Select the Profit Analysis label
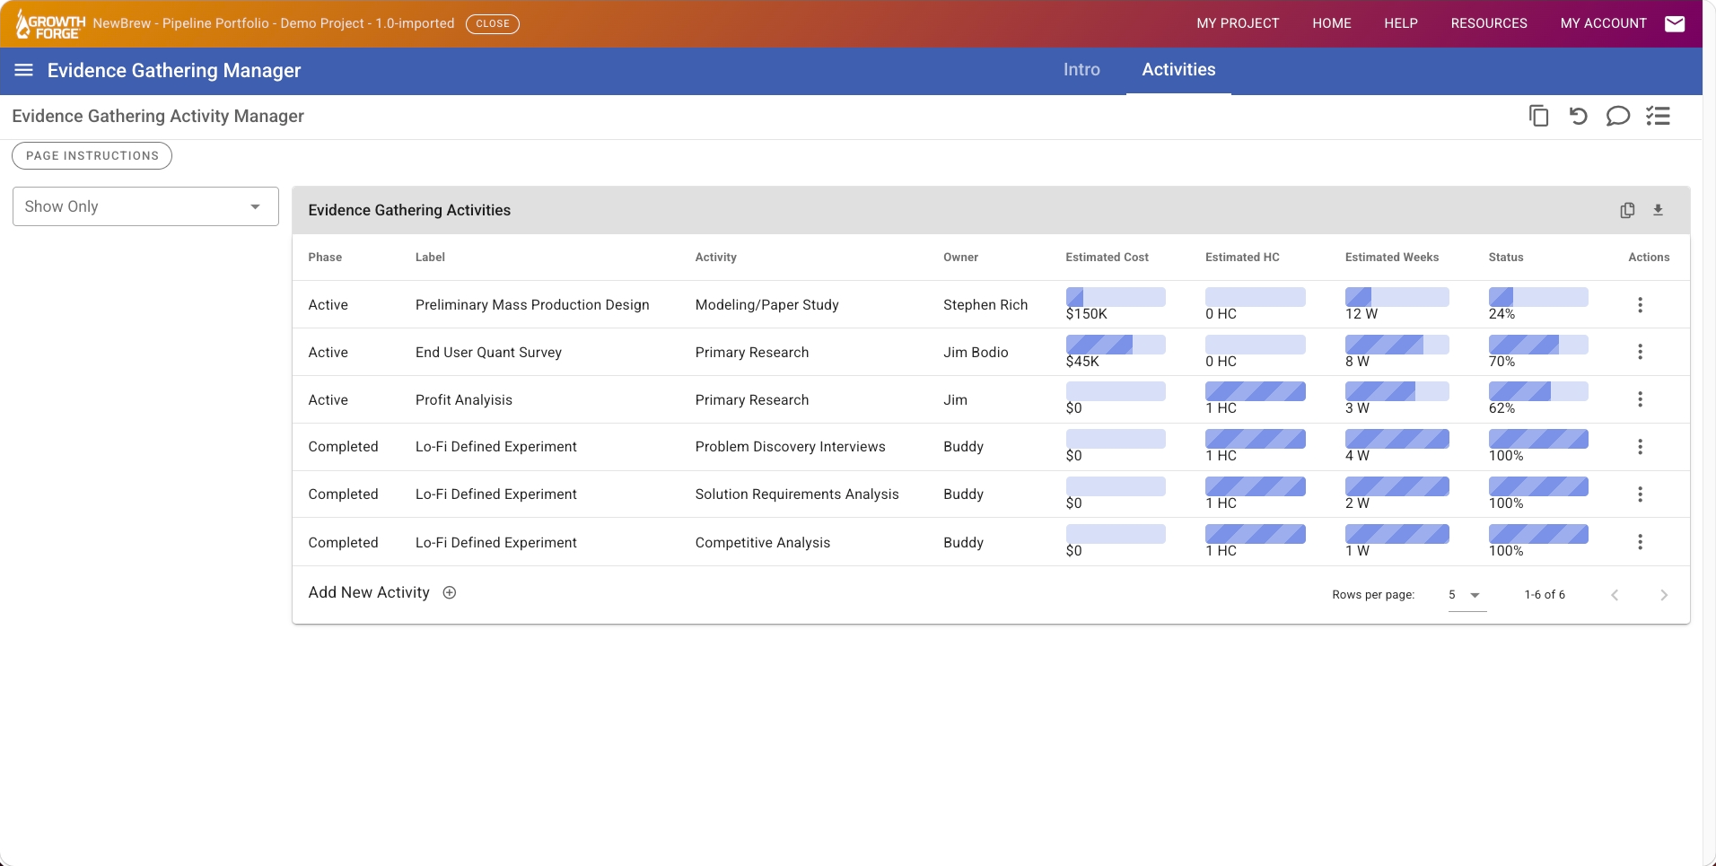 tap(464, 400)
